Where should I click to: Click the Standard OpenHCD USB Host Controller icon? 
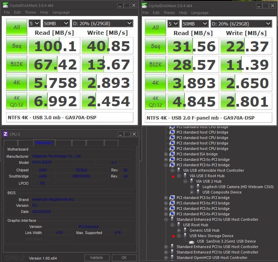173,258
